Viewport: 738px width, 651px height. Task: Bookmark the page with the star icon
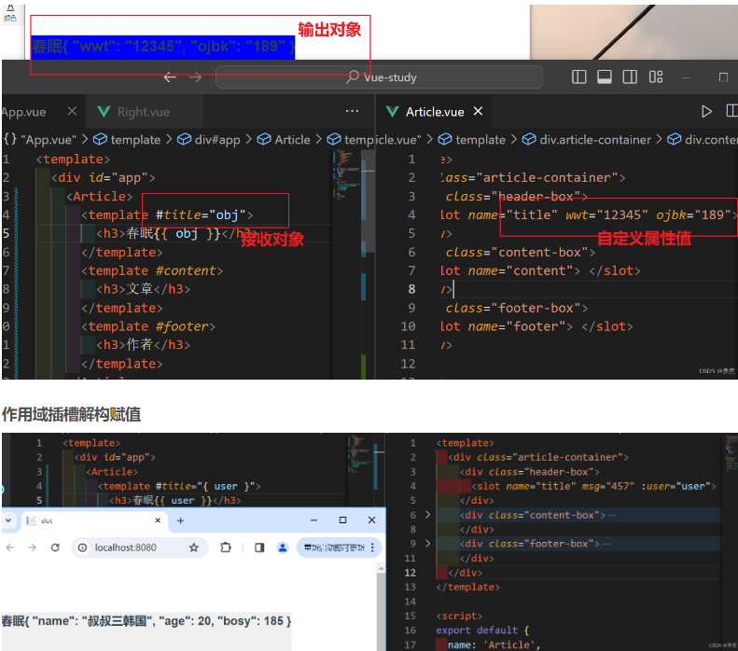coord(194,547)
